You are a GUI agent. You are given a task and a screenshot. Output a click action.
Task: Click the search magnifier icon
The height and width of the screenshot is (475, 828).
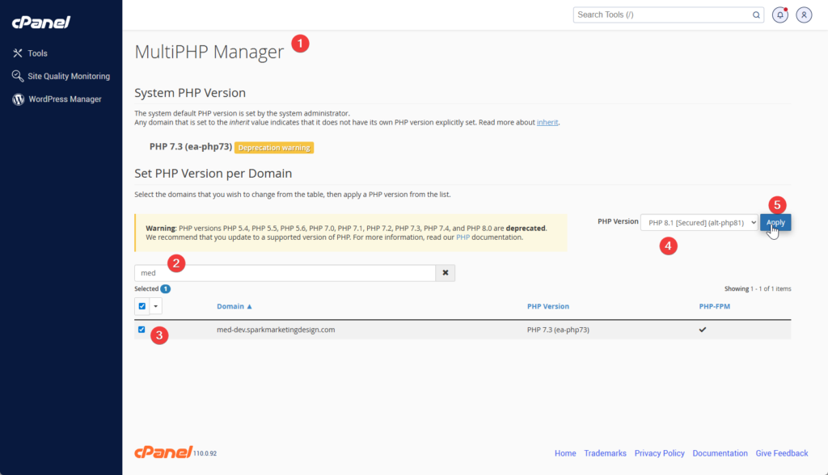coord(756,15)
